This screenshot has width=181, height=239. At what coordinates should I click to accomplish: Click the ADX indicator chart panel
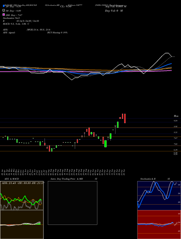pos(22,196)
